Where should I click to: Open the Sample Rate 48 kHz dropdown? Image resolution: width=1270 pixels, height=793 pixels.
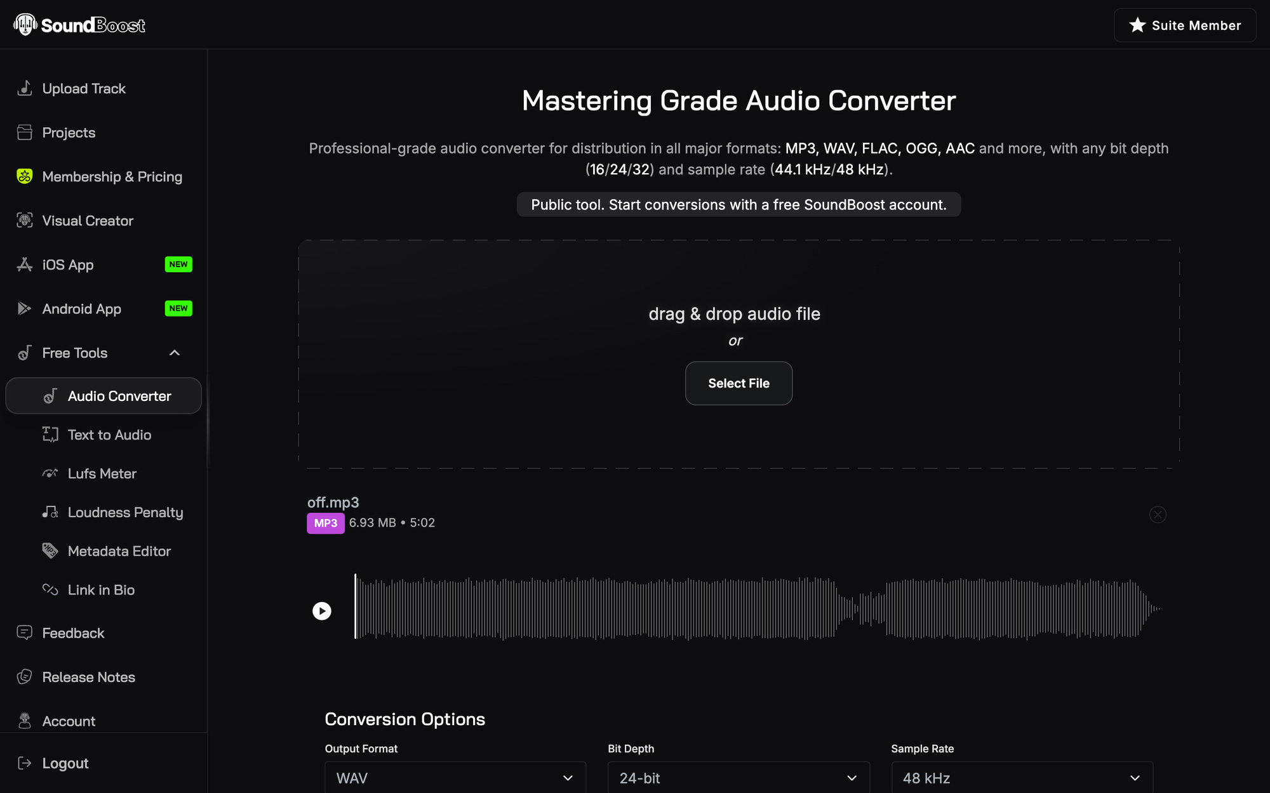click(x=1022, y=778)
